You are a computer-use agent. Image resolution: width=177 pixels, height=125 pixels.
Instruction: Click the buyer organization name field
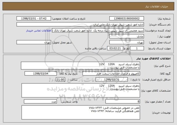coord(80,25)
